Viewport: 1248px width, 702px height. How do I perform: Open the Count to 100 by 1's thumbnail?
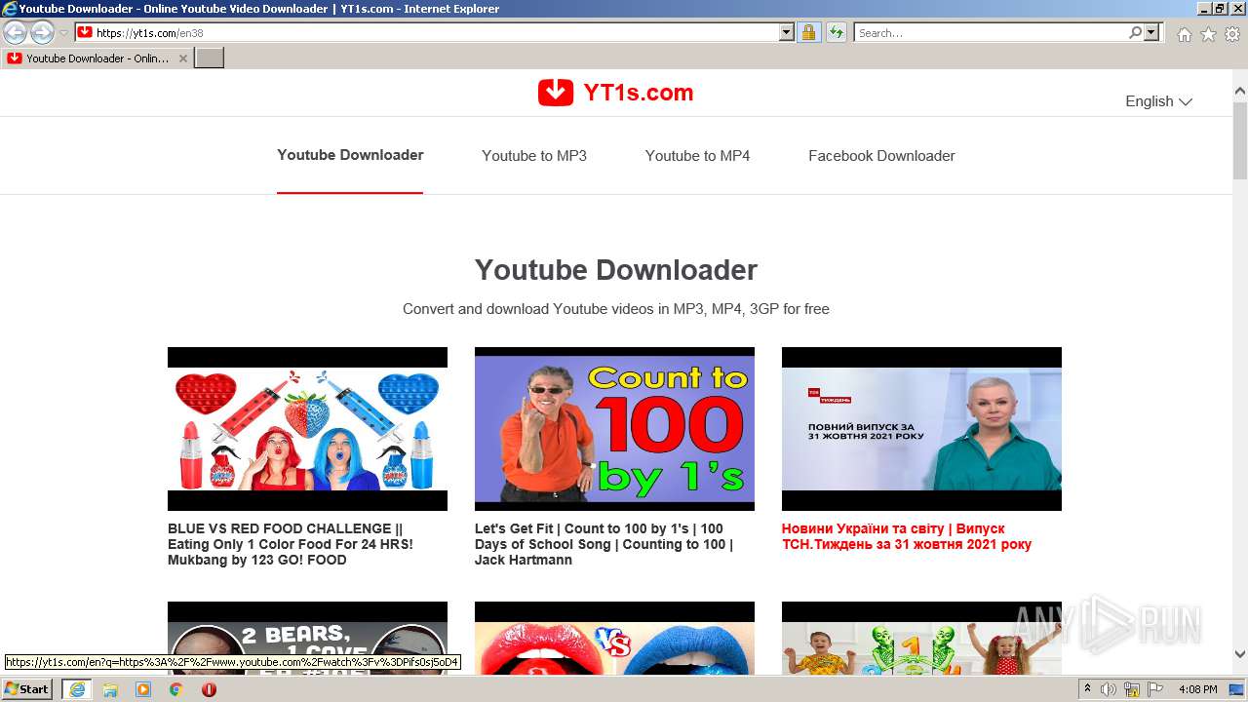click(614, 429)
